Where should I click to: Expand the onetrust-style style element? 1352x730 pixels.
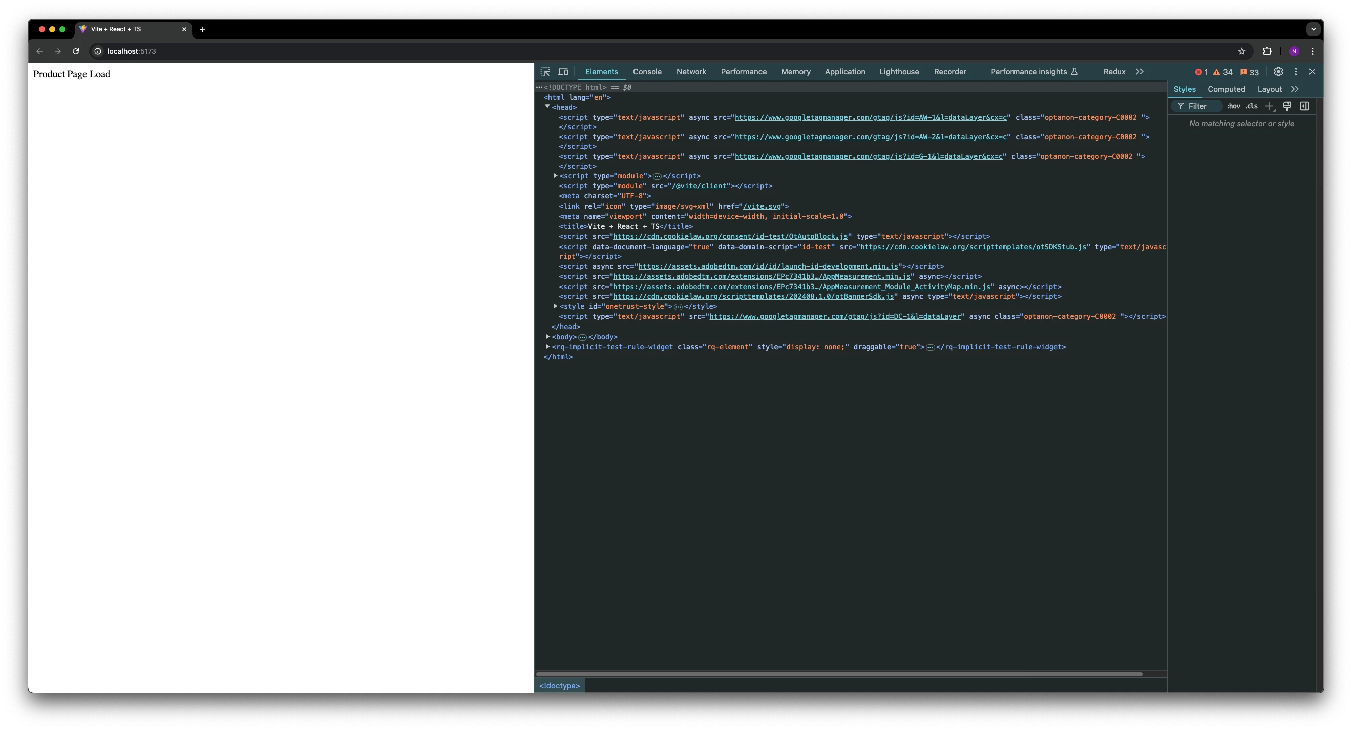(555, 306)
